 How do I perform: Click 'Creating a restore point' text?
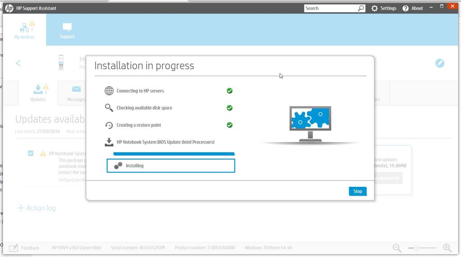pyautogui.click(x=139, y=125)
